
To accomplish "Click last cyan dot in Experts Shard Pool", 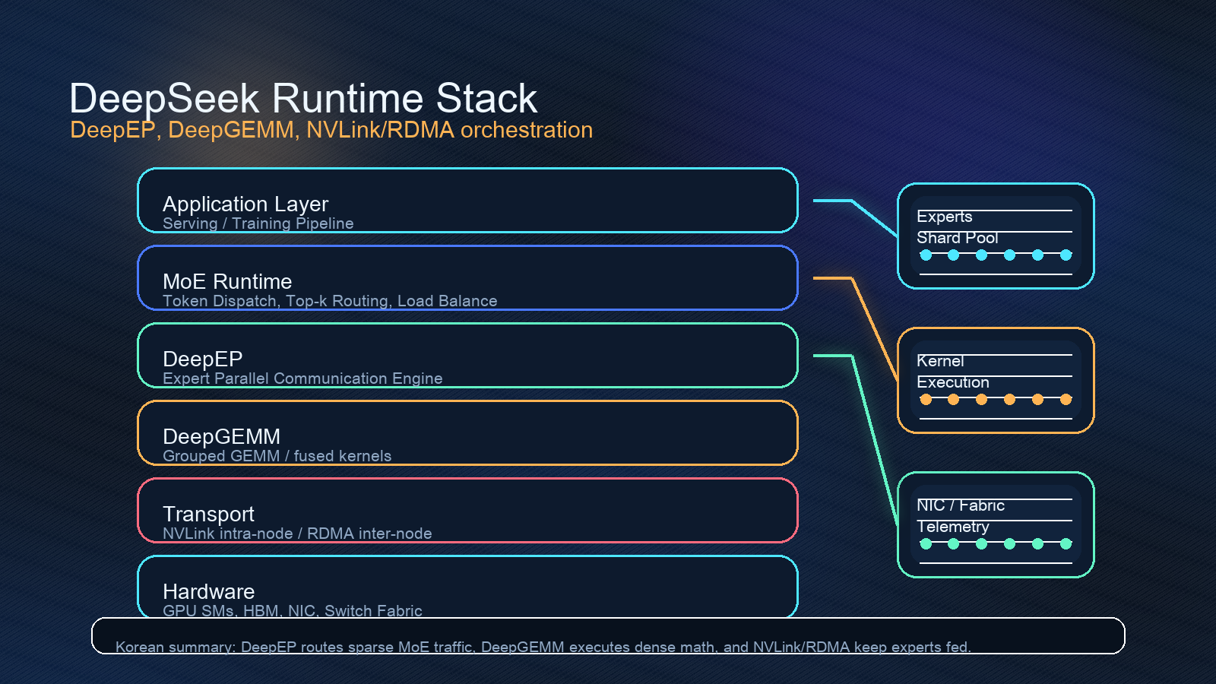I will (1066, 255).
